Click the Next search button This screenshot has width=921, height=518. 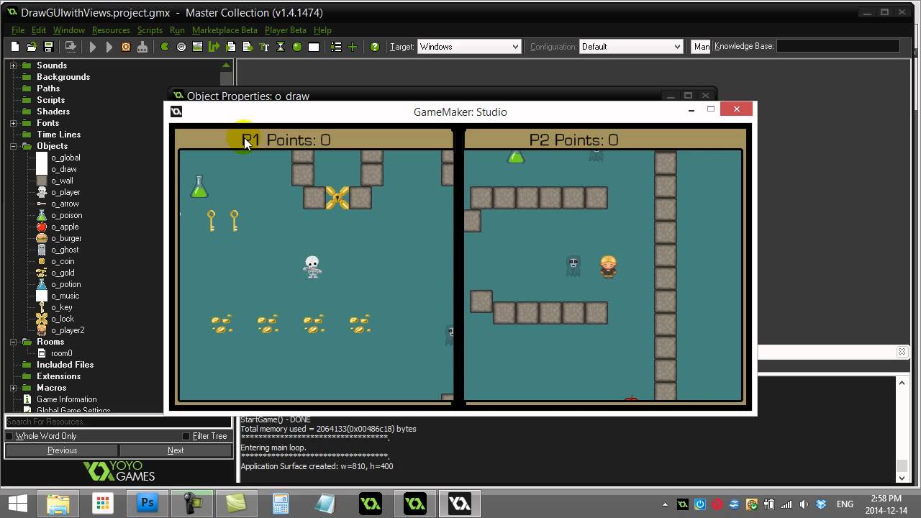tap(176, 450)
